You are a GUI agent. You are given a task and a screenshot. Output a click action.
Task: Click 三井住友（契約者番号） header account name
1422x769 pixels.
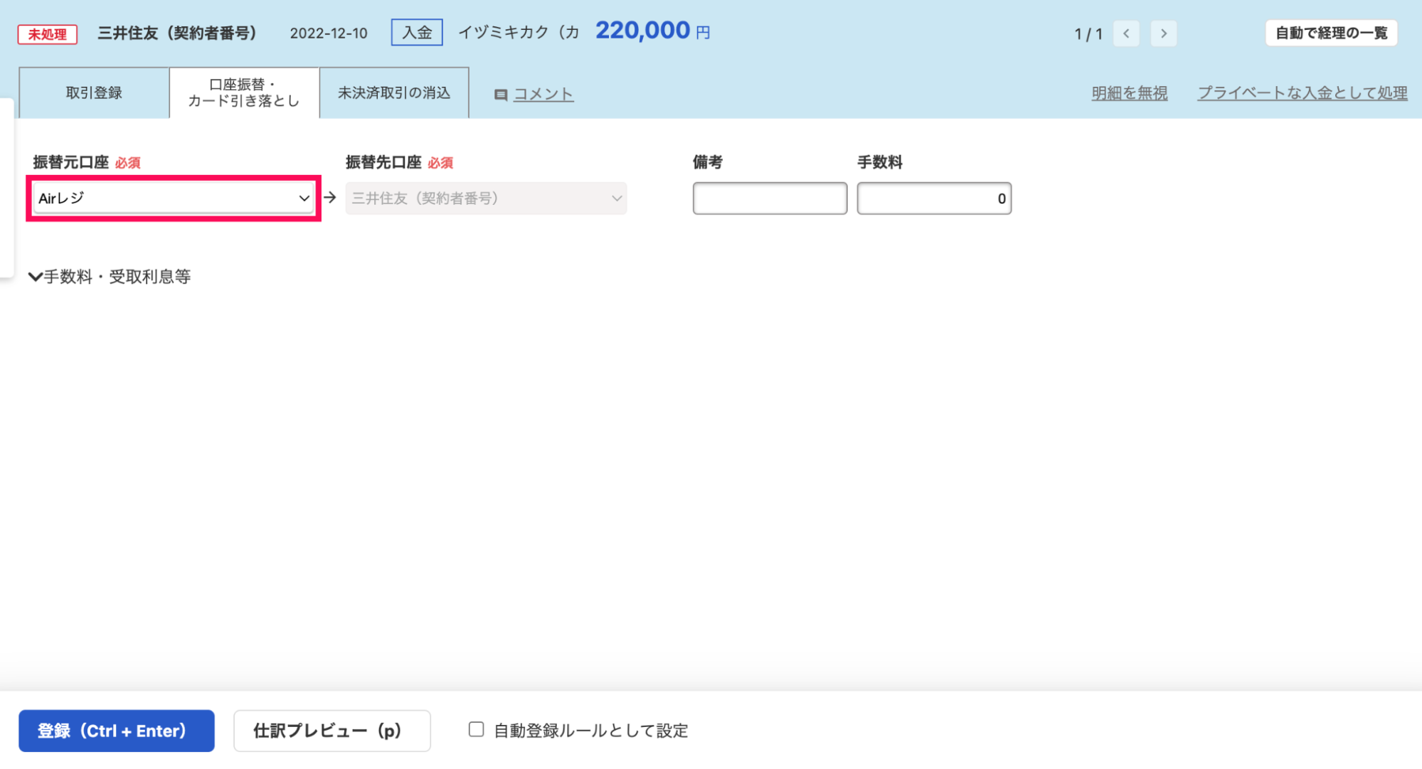coord(177,33)
